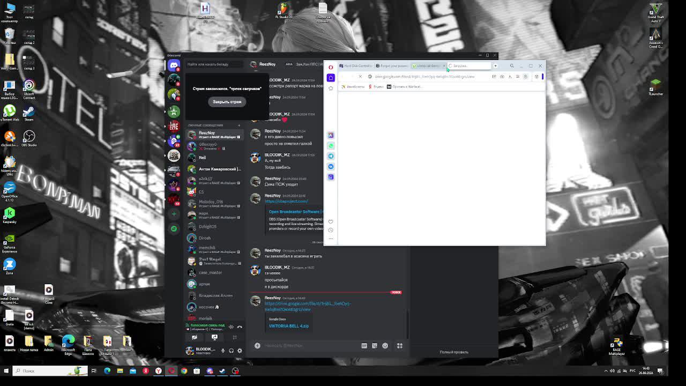686x386 pixels.
Task: Open Opera sidebar more options dots
Action: [331, 239]
